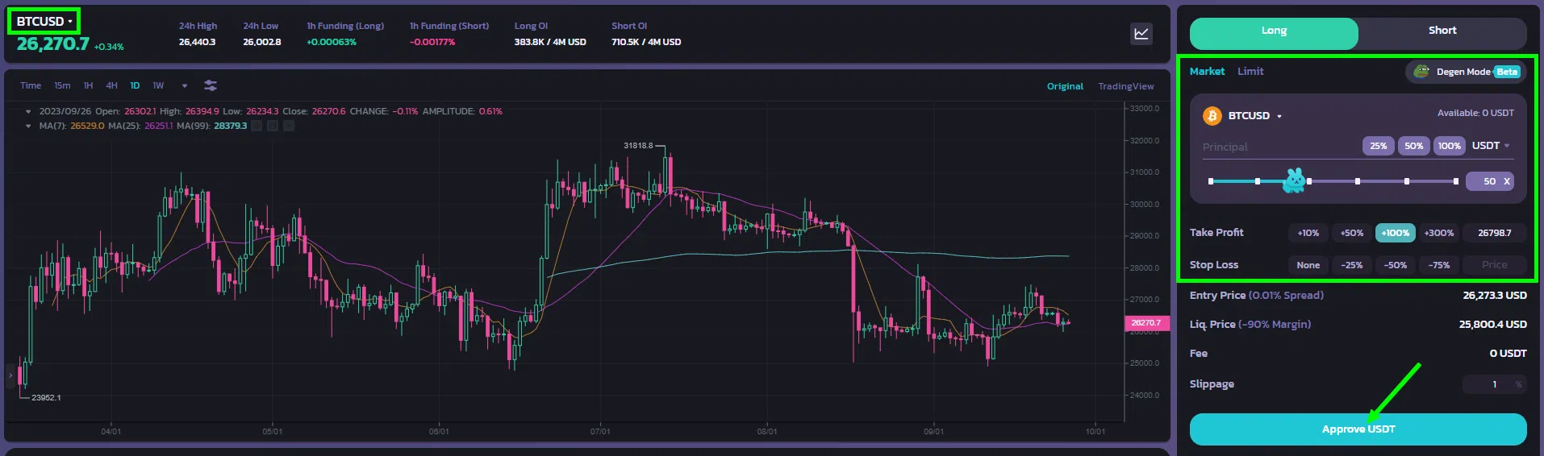The height and width of the screenshot is (456, 1544).
Task: Click the current price marker 26270.7 on axis
Action: 1146,323
